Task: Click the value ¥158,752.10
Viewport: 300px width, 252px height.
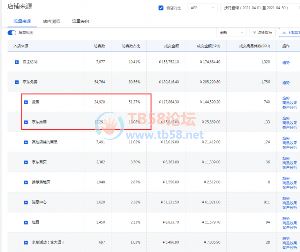Action: (169, 62)
